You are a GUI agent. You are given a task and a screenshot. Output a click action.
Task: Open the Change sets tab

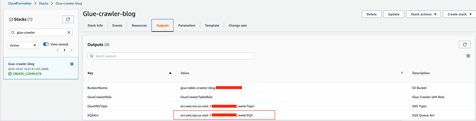[x=238, y=26]
